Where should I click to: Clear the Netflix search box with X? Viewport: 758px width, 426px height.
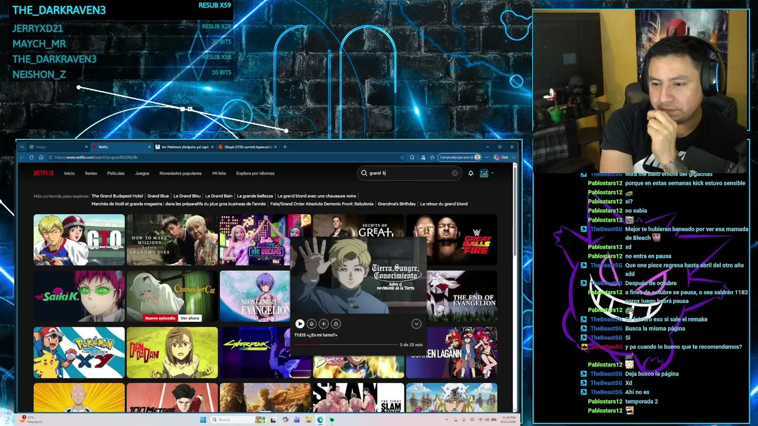455,173
